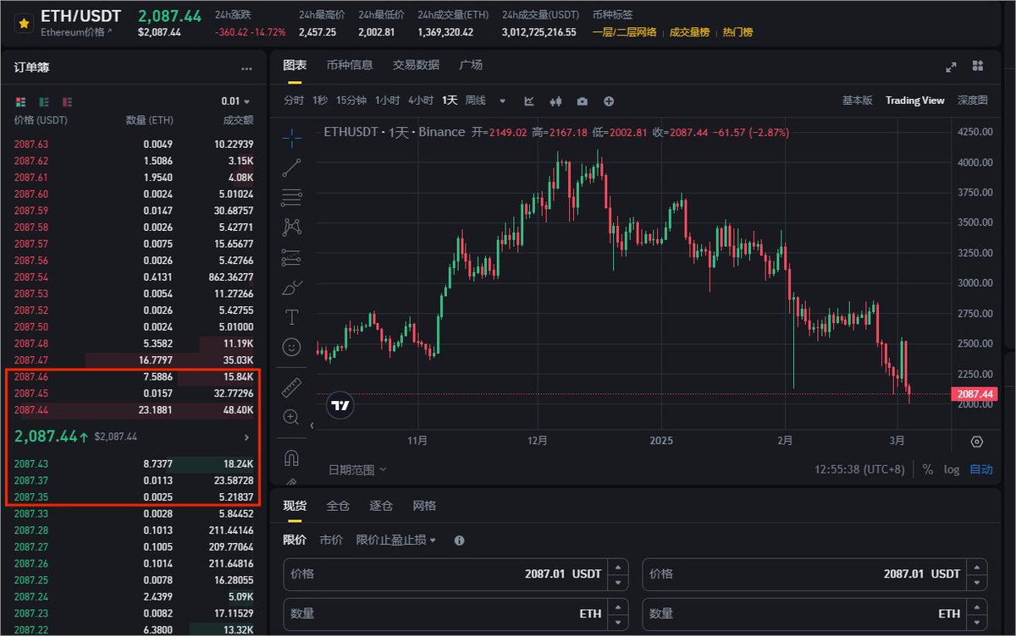Click the 成交量榜 link in the header
The width and height of the screenshot is (1016, 636).
(691, 32)
